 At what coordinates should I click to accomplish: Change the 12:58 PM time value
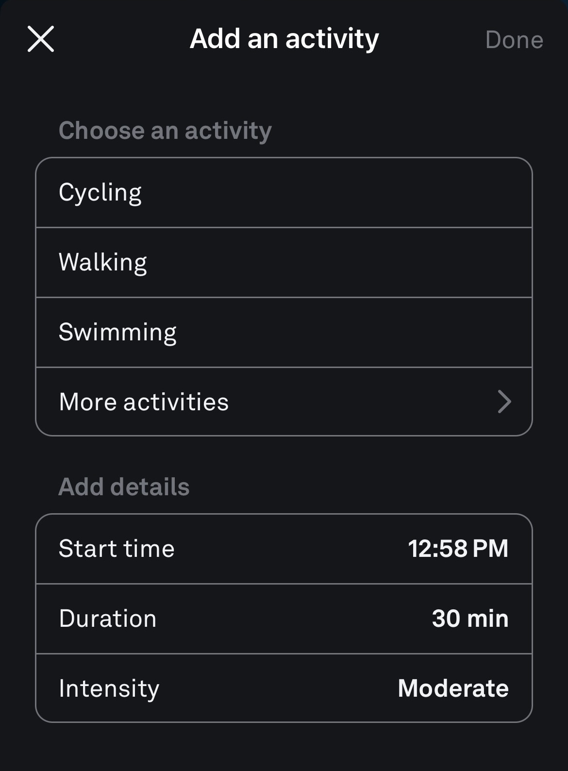point(458,549)
